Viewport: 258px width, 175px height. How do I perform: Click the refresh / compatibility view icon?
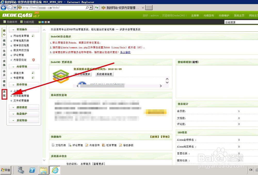pos(96,7)
